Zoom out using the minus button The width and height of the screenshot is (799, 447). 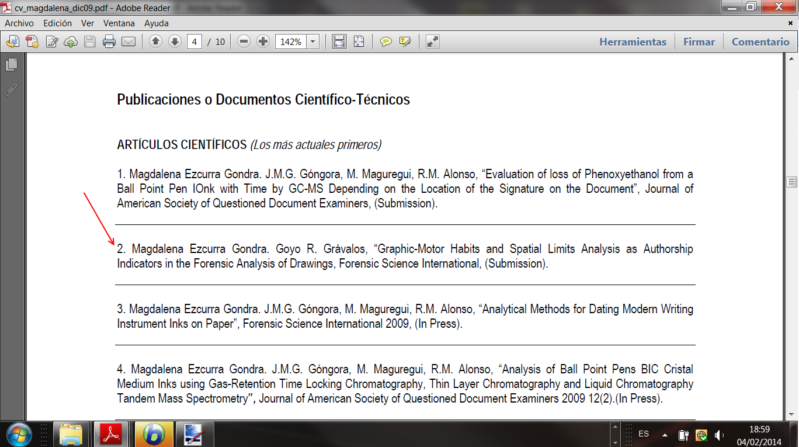244,42
